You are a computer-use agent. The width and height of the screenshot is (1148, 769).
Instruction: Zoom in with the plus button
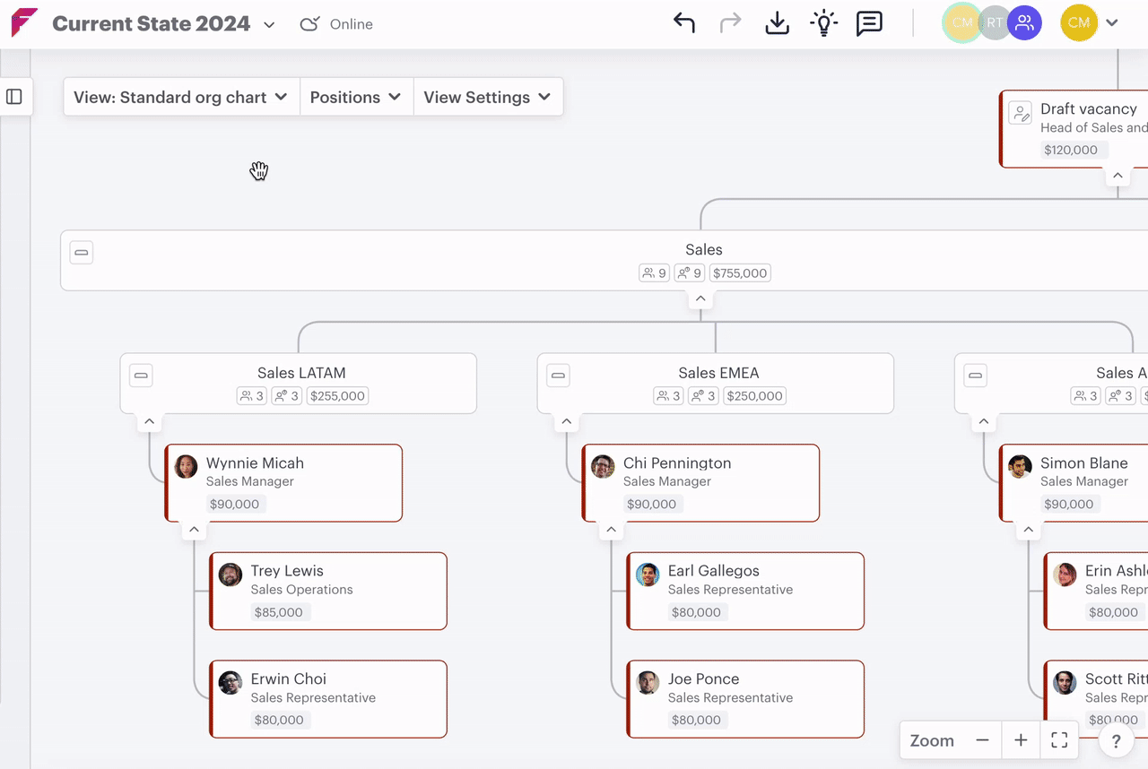1021,740
